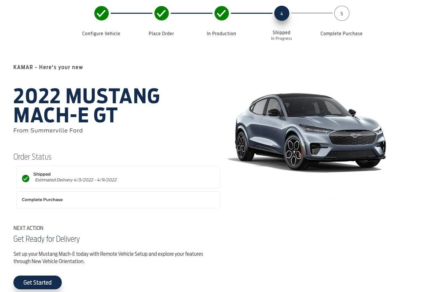Click the 'Get Ready for Delivery' heading
The height and width of the screenshot is (292, 435).
[x=46, y=239]
